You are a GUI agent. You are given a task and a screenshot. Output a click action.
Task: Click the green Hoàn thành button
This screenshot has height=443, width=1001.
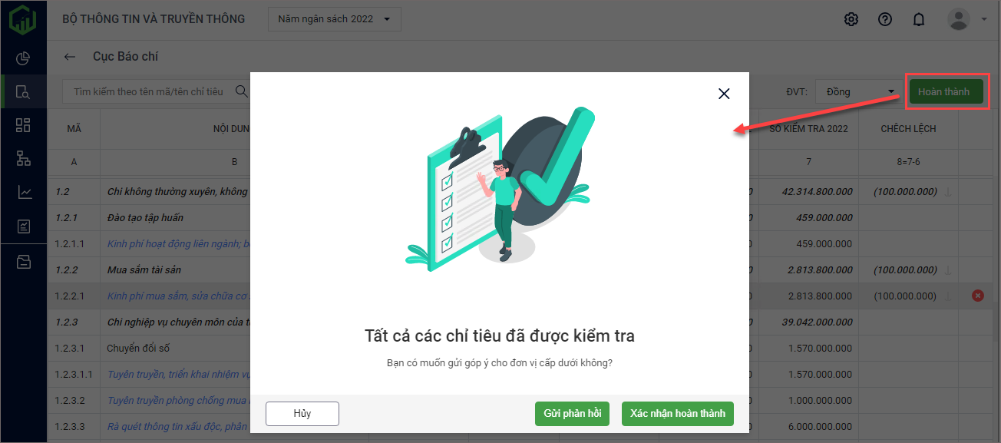pyautogui.click(x=943, y=92)
